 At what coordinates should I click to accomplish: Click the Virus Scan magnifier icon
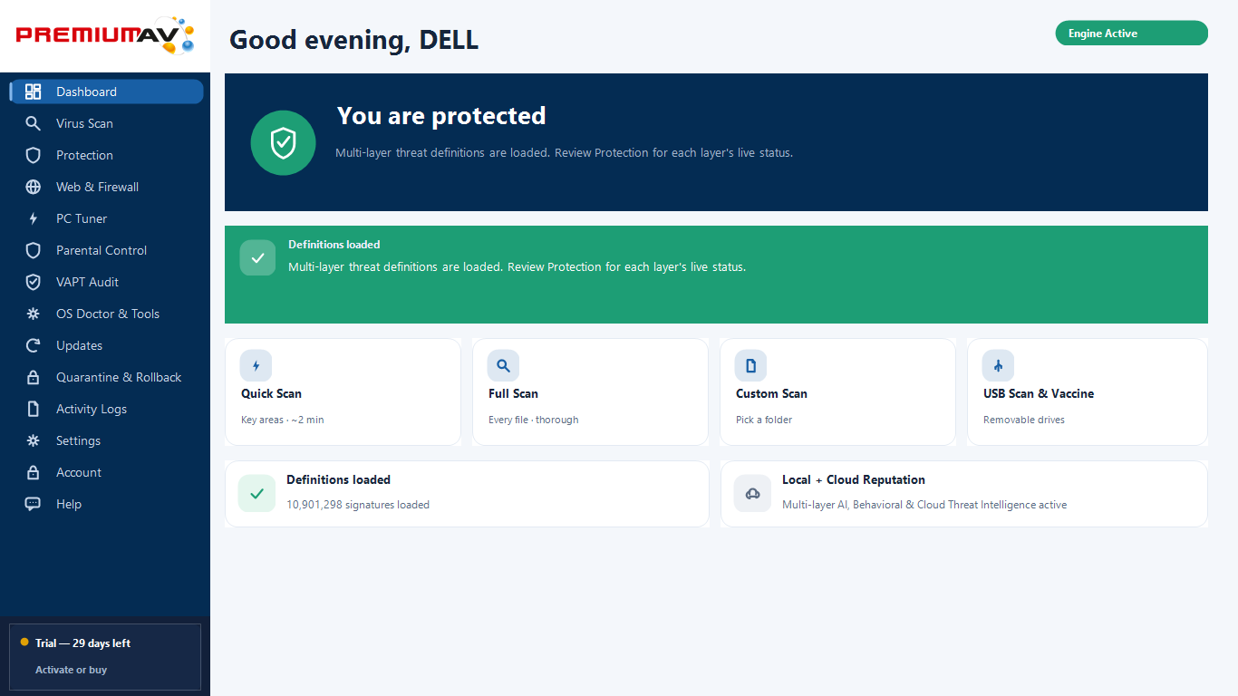[34, 123]
